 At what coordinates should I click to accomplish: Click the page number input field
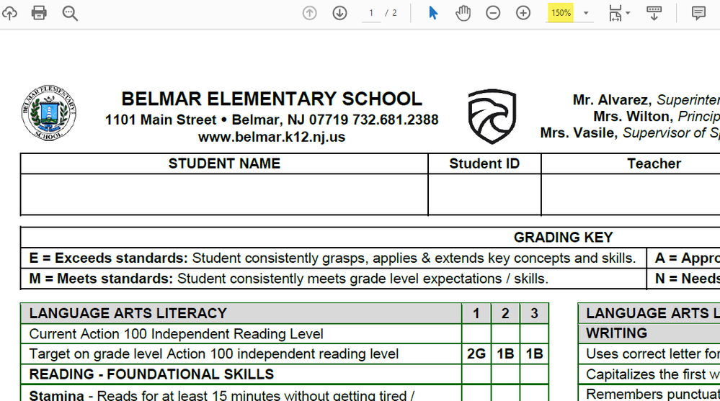371,13
